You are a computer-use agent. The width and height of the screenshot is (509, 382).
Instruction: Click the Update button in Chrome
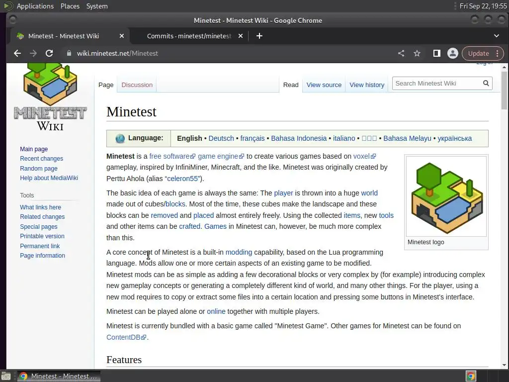tap(478, 53)
